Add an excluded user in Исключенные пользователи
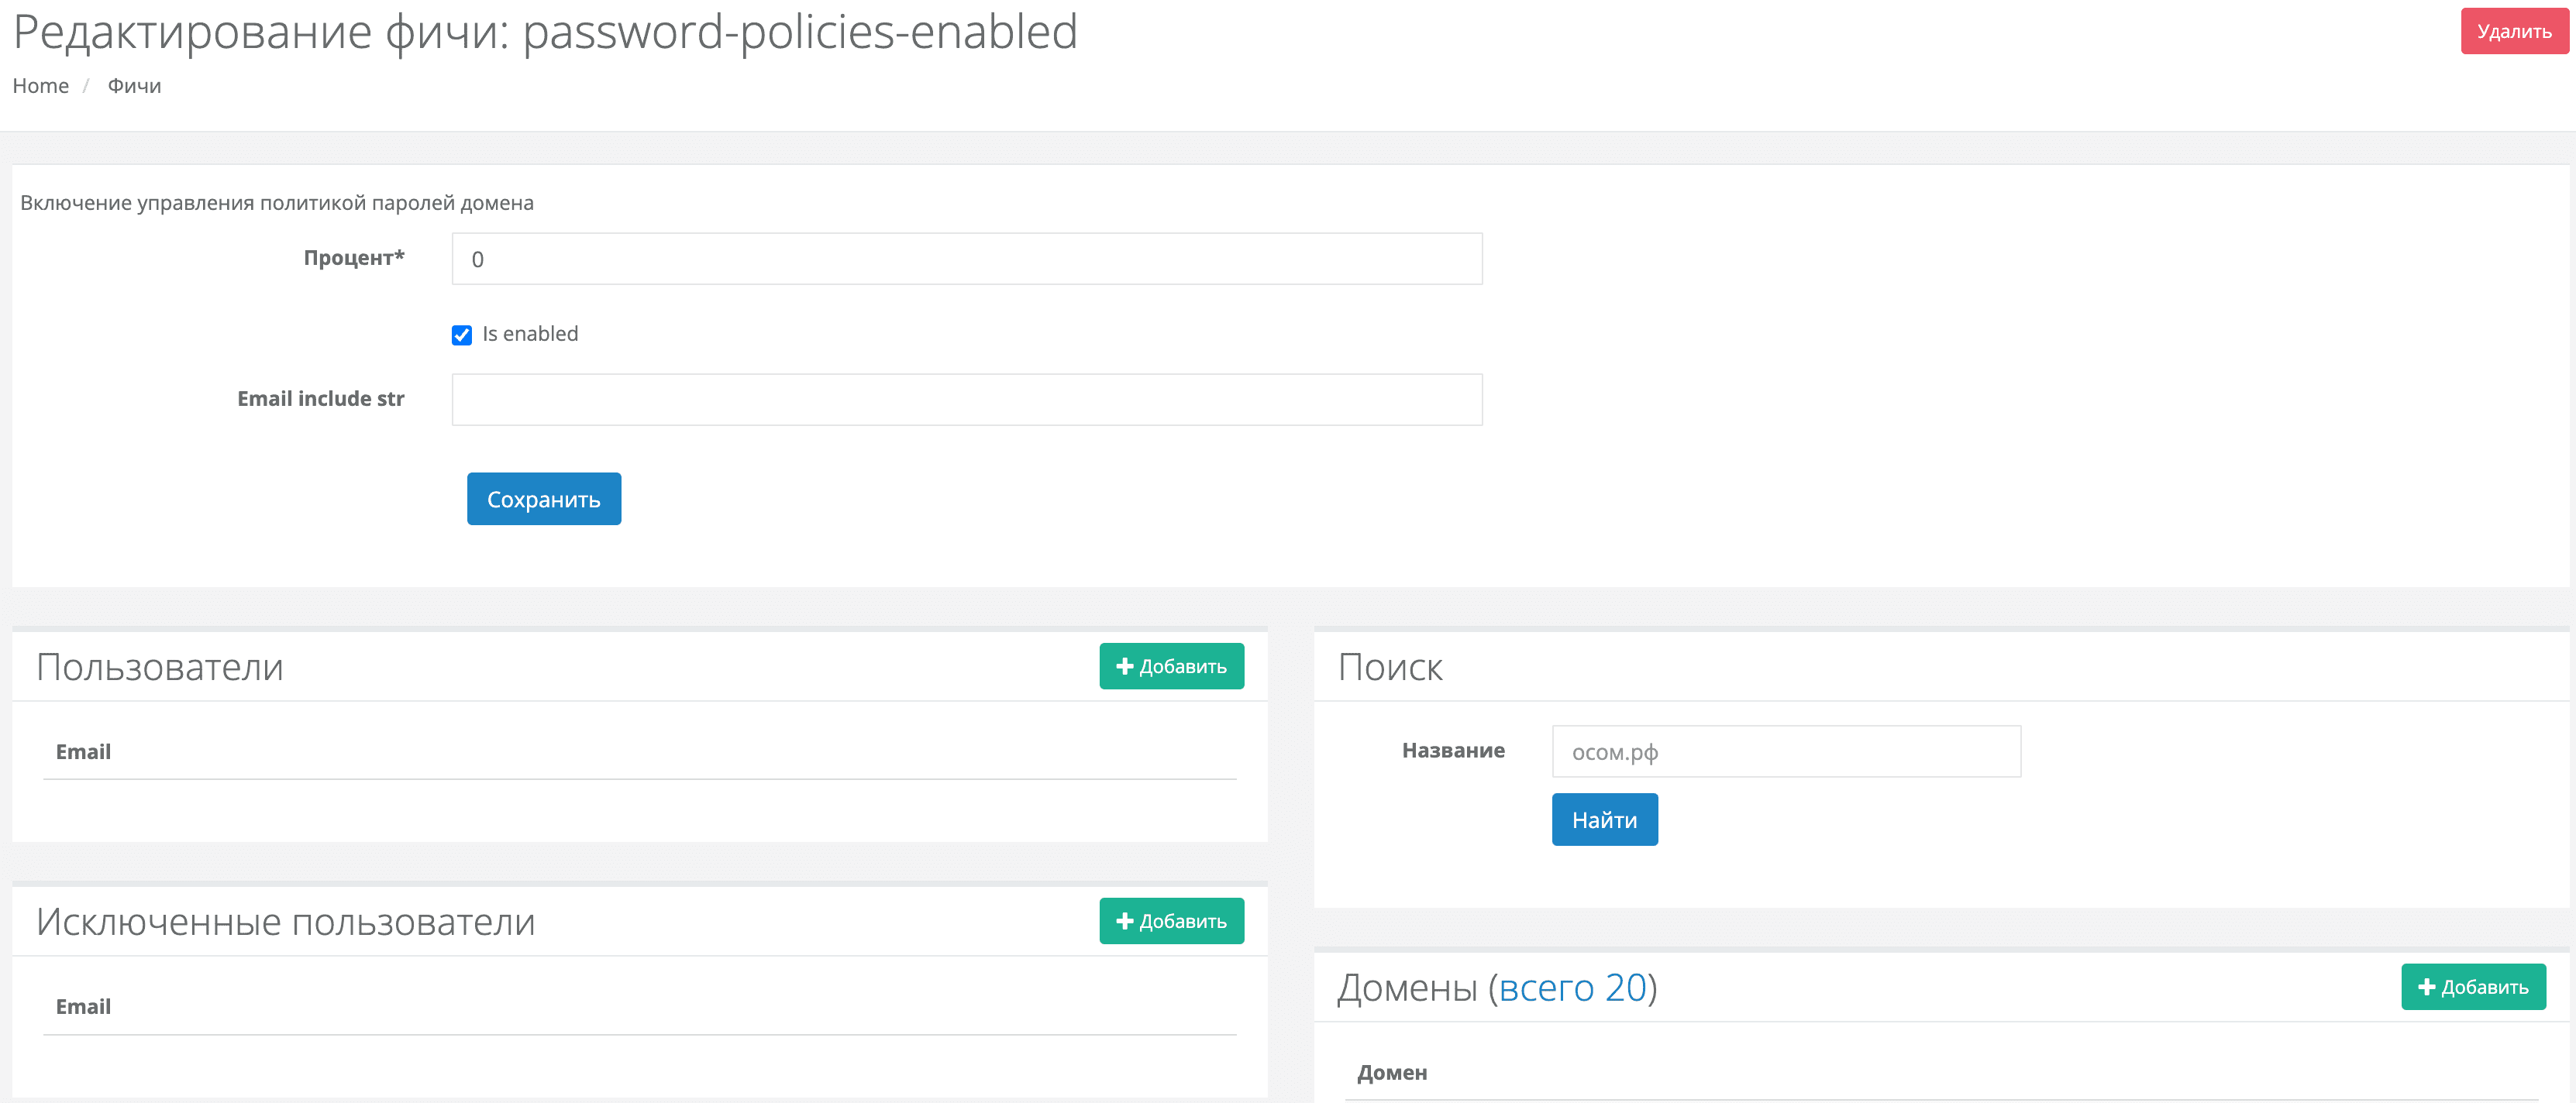2576x1103 pixels. click(x=1171, y=920)
